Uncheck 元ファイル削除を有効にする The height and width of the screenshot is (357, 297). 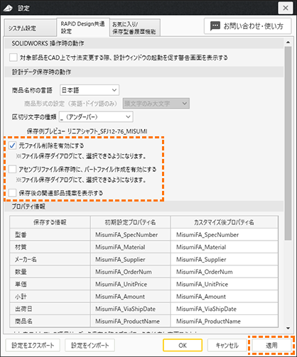pyautogui.click(x=12, y=145)
